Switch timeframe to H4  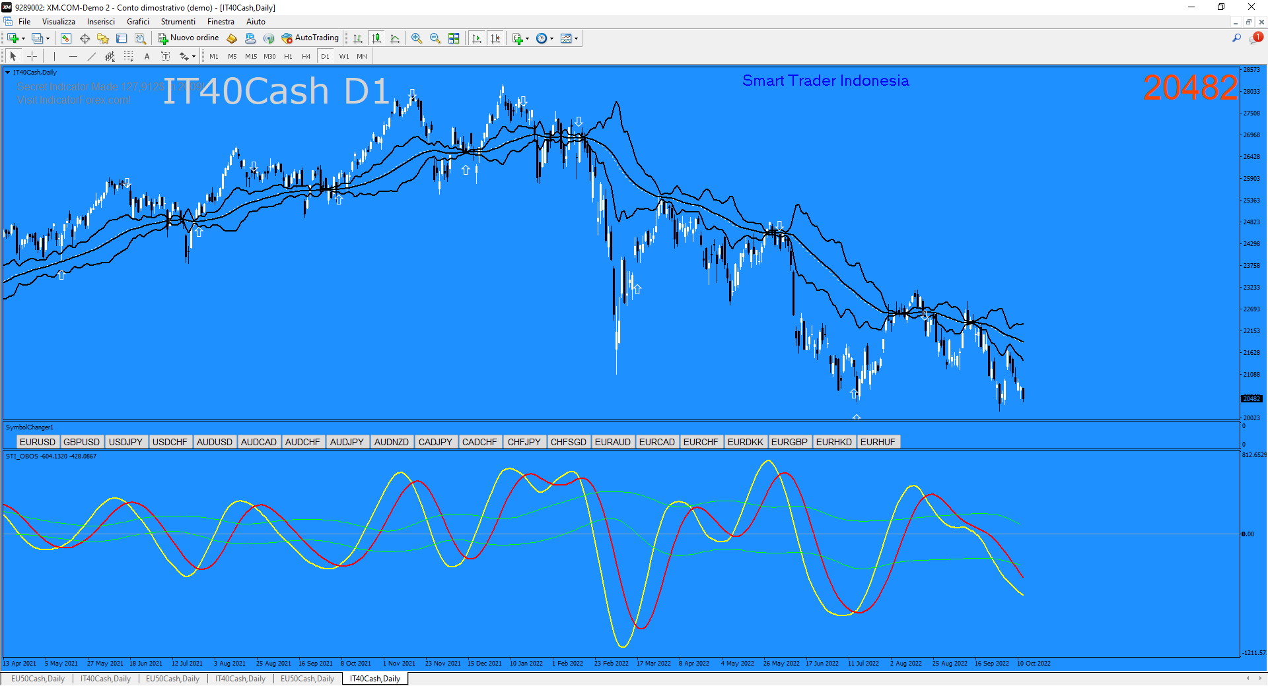(306, 56)
